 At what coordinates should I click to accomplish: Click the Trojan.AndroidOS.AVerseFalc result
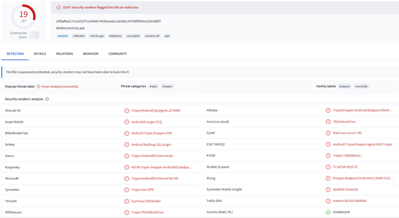coord(152,156)
